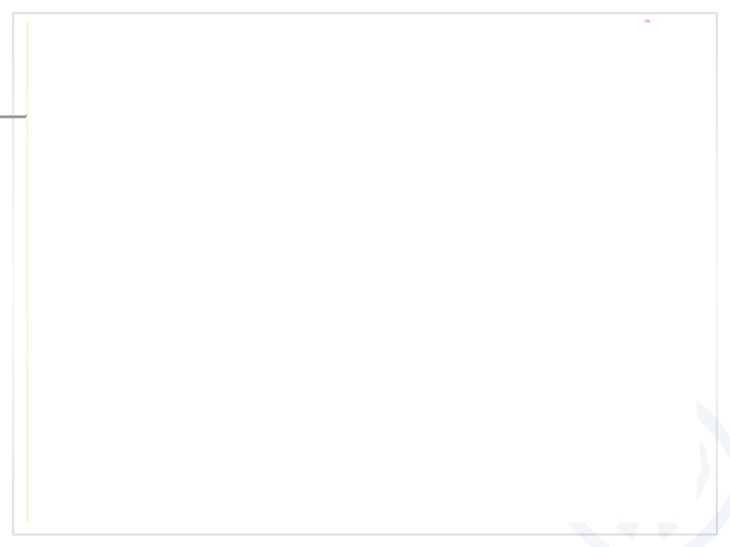Select the bottom edge of the gray frame

coord(365,534)
